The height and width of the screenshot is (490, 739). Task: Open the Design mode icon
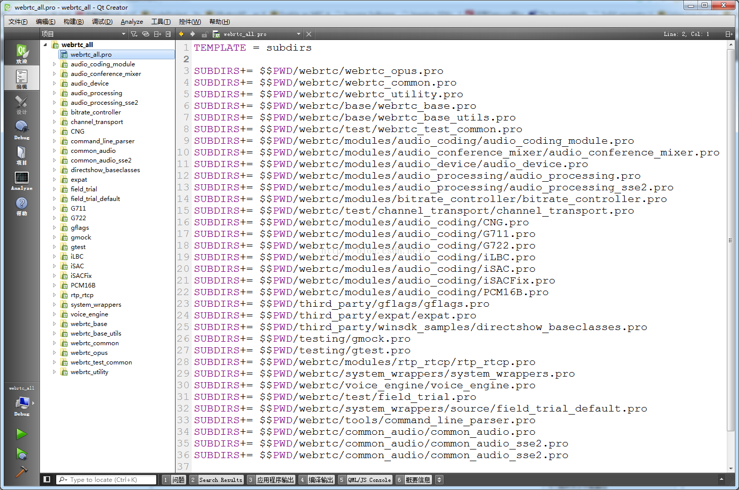point(21,104)
